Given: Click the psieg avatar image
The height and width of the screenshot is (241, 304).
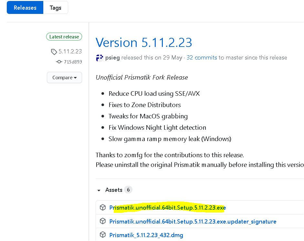Looking at the screenshot, I should point(100,58).
